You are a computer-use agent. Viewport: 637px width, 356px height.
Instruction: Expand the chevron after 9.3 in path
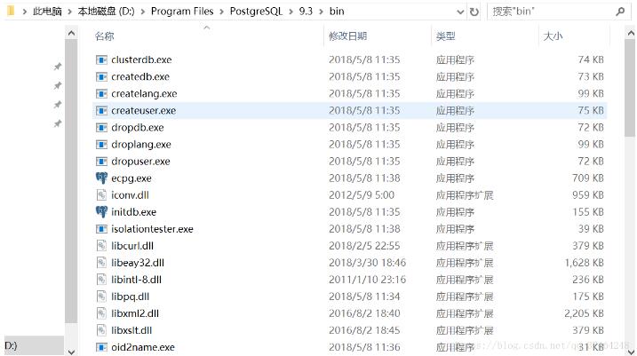(321, 12)
